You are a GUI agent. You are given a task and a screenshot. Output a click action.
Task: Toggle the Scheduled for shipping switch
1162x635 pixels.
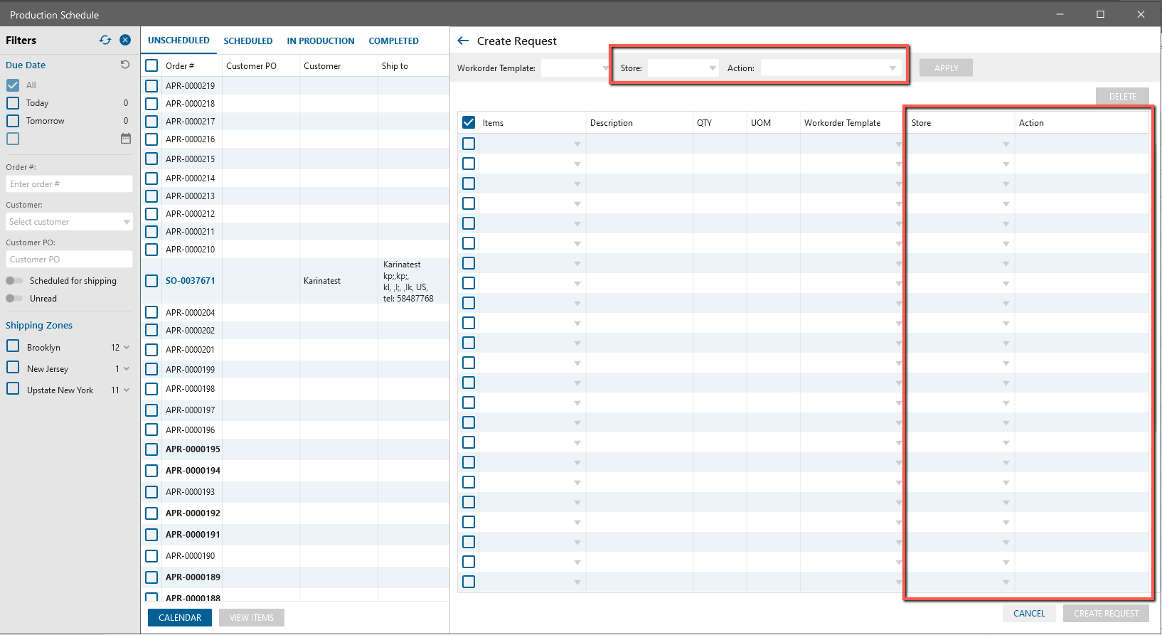14,281
